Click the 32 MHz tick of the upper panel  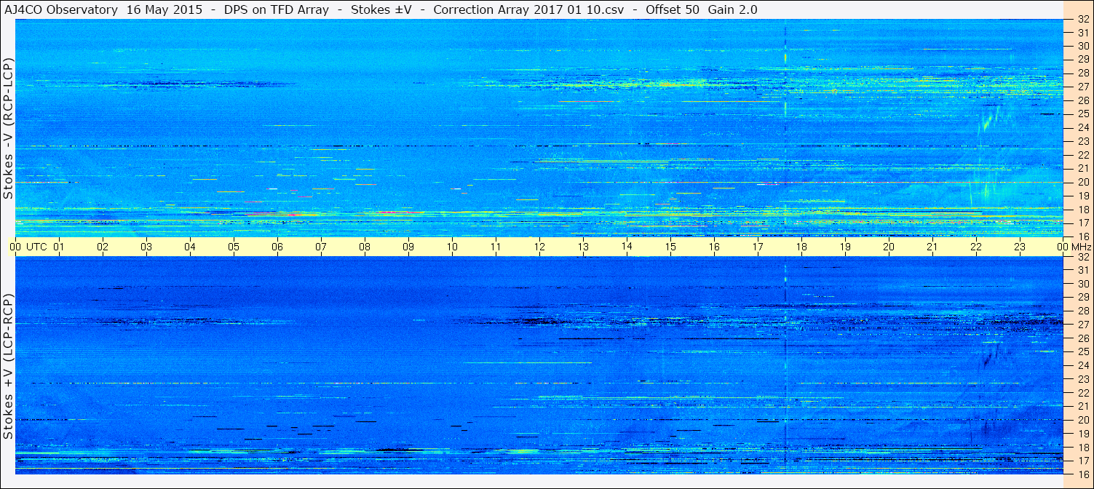tap(1083, 20)
